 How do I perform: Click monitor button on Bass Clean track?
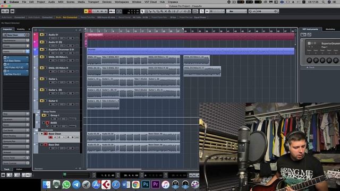55,137
